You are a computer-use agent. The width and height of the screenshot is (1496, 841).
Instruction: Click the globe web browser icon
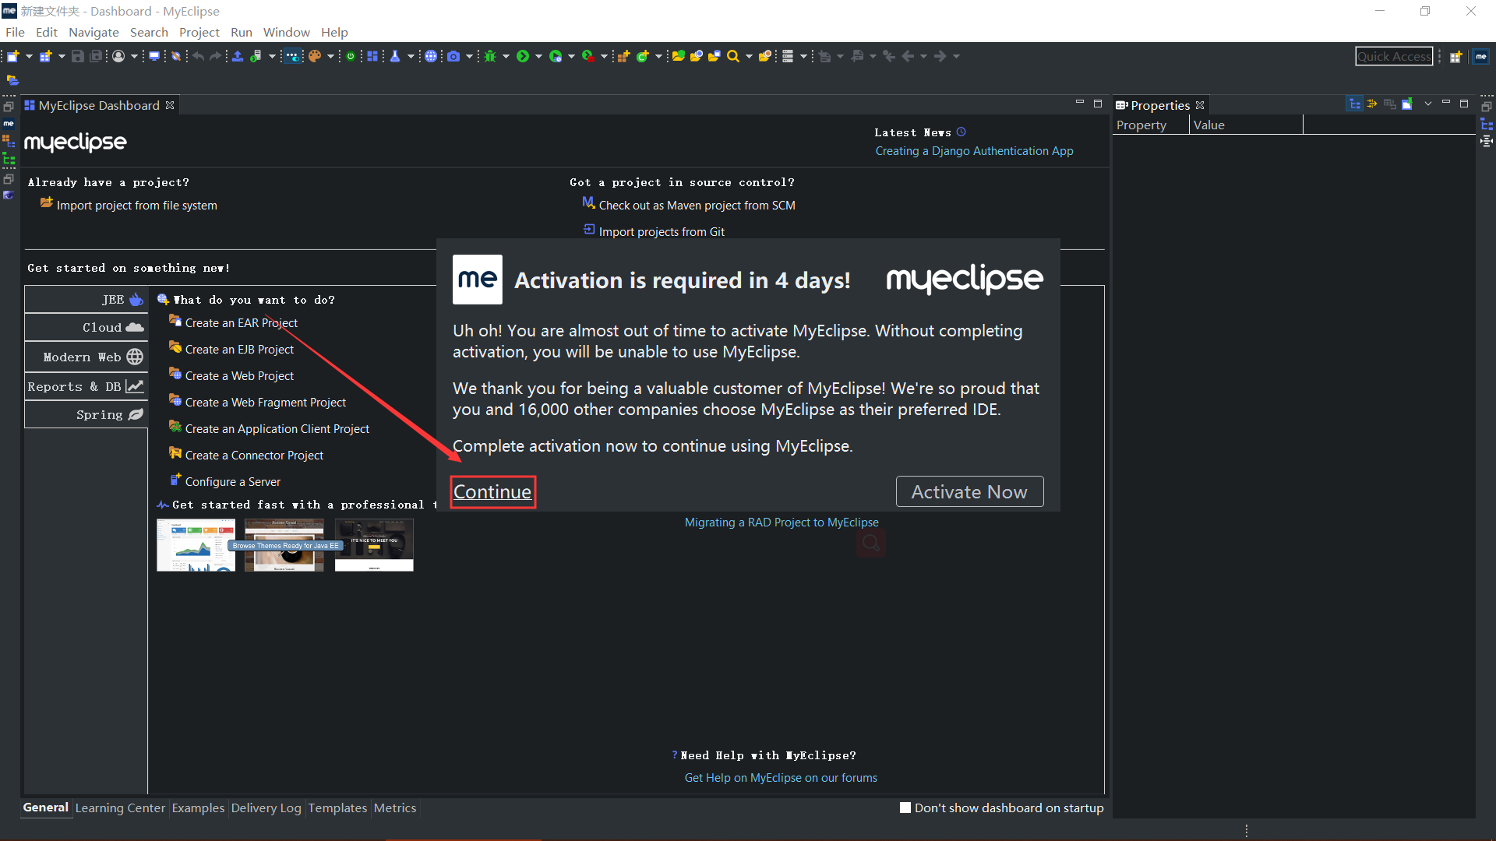coord(431,56)
